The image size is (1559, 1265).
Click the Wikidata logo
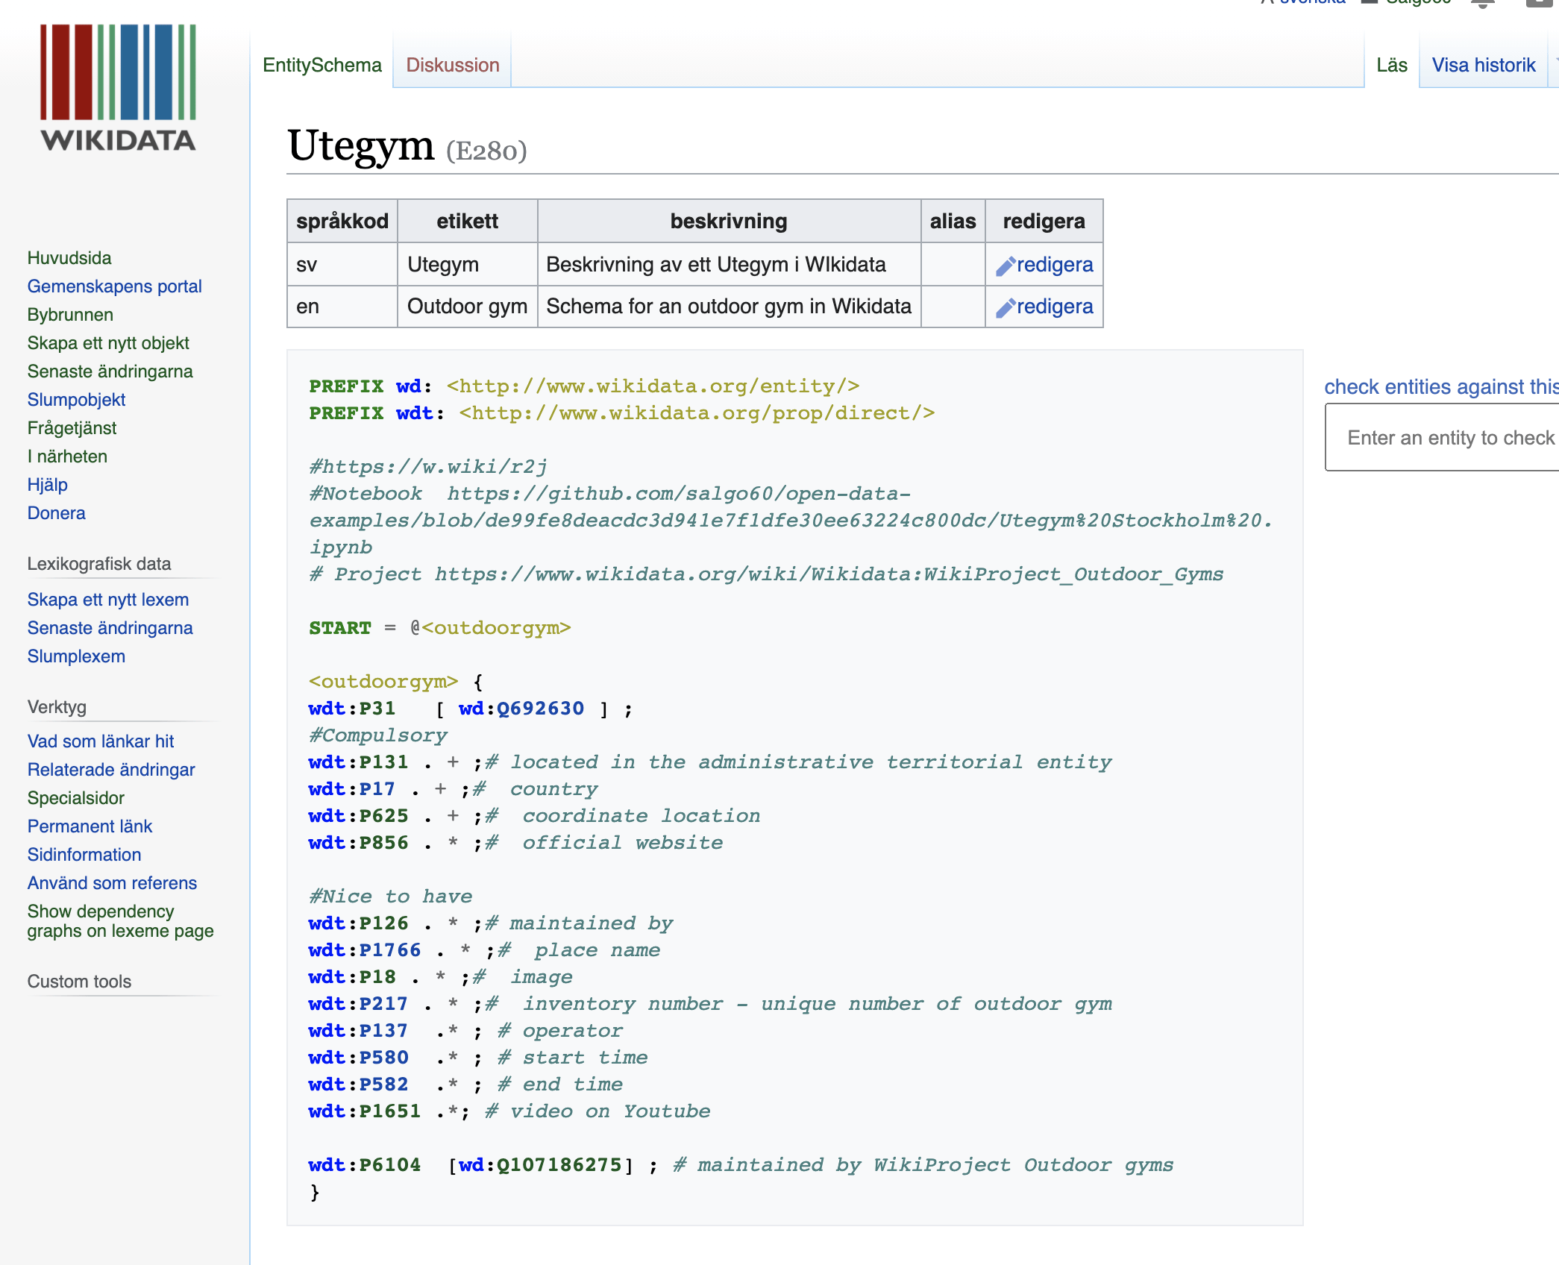coord(118,88)
